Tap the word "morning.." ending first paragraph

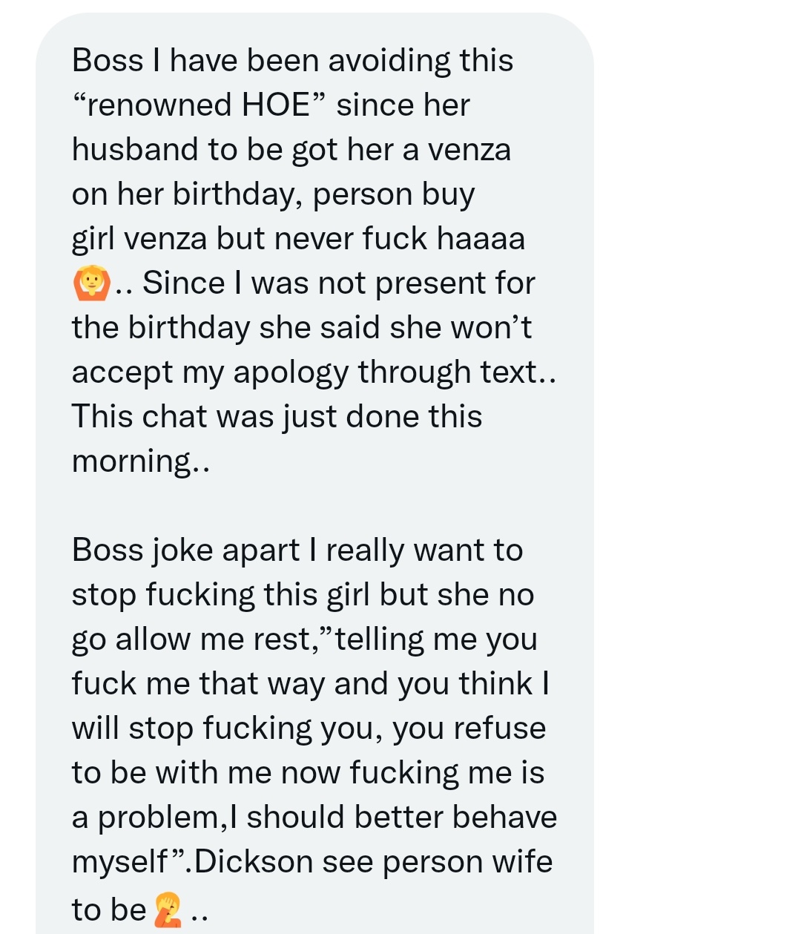point(141,461)
